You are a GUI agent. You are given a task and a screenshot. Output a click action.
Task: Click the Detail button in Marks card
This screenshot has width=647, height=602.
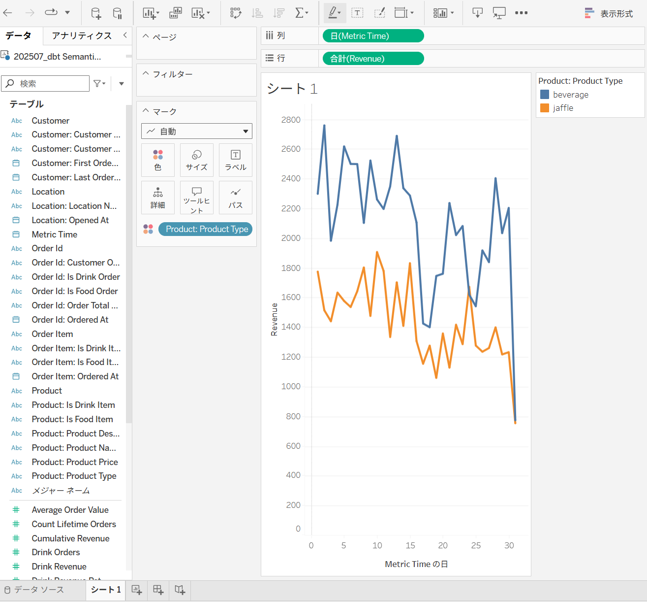[158, 198]
